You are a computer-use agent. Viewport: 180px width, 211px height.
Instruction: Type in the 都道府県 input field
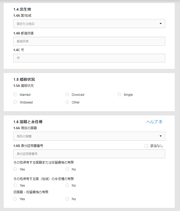[x=89, y=41]
